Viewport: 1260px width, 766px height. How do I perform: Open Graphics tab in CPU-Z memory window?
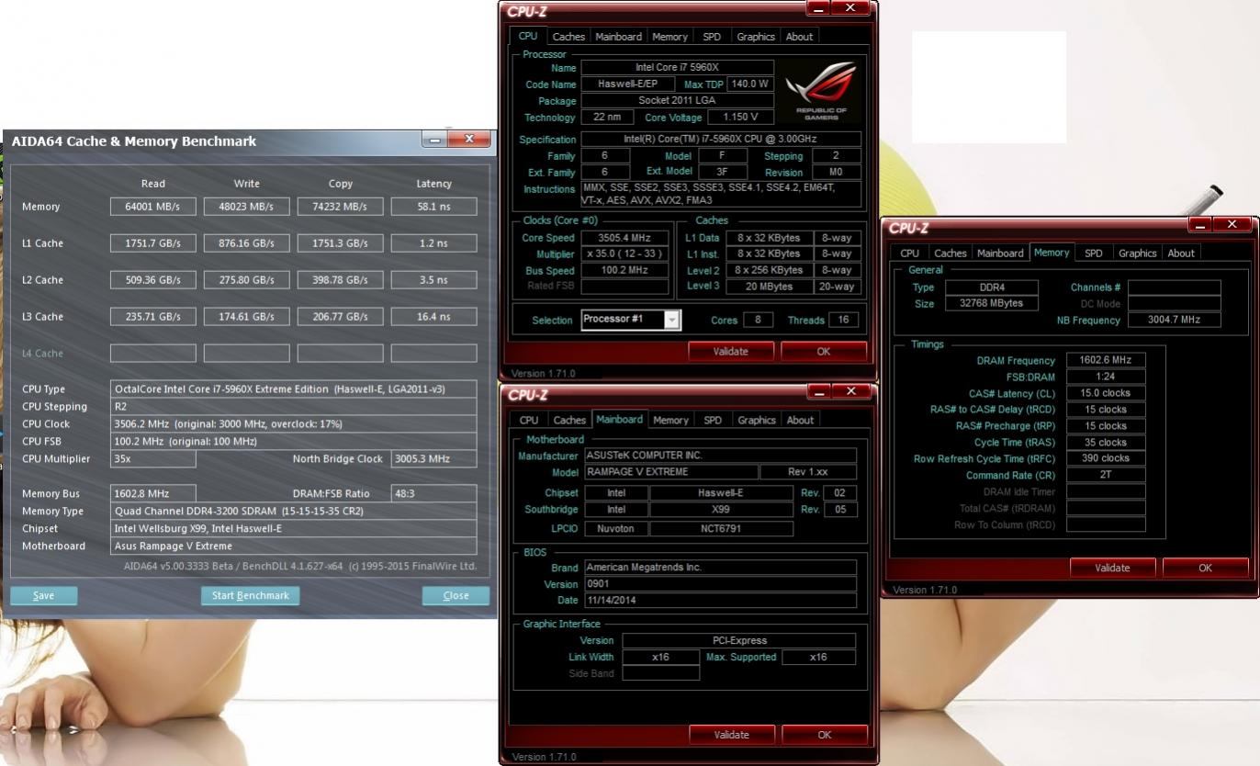coord(1137,253)
